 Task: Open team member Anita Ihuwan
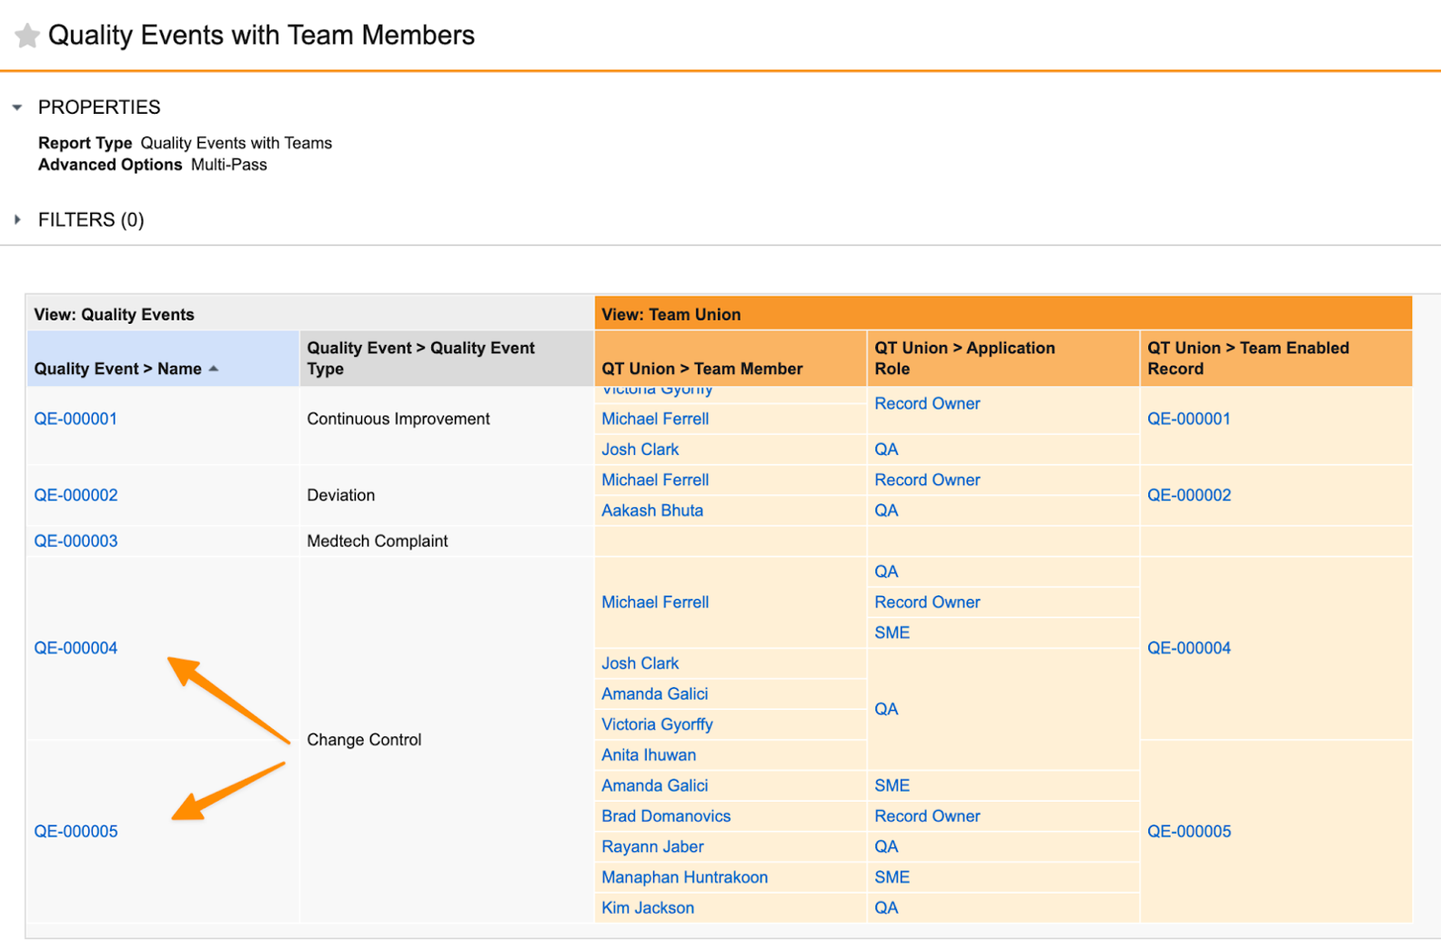click(x=649, y=755)
